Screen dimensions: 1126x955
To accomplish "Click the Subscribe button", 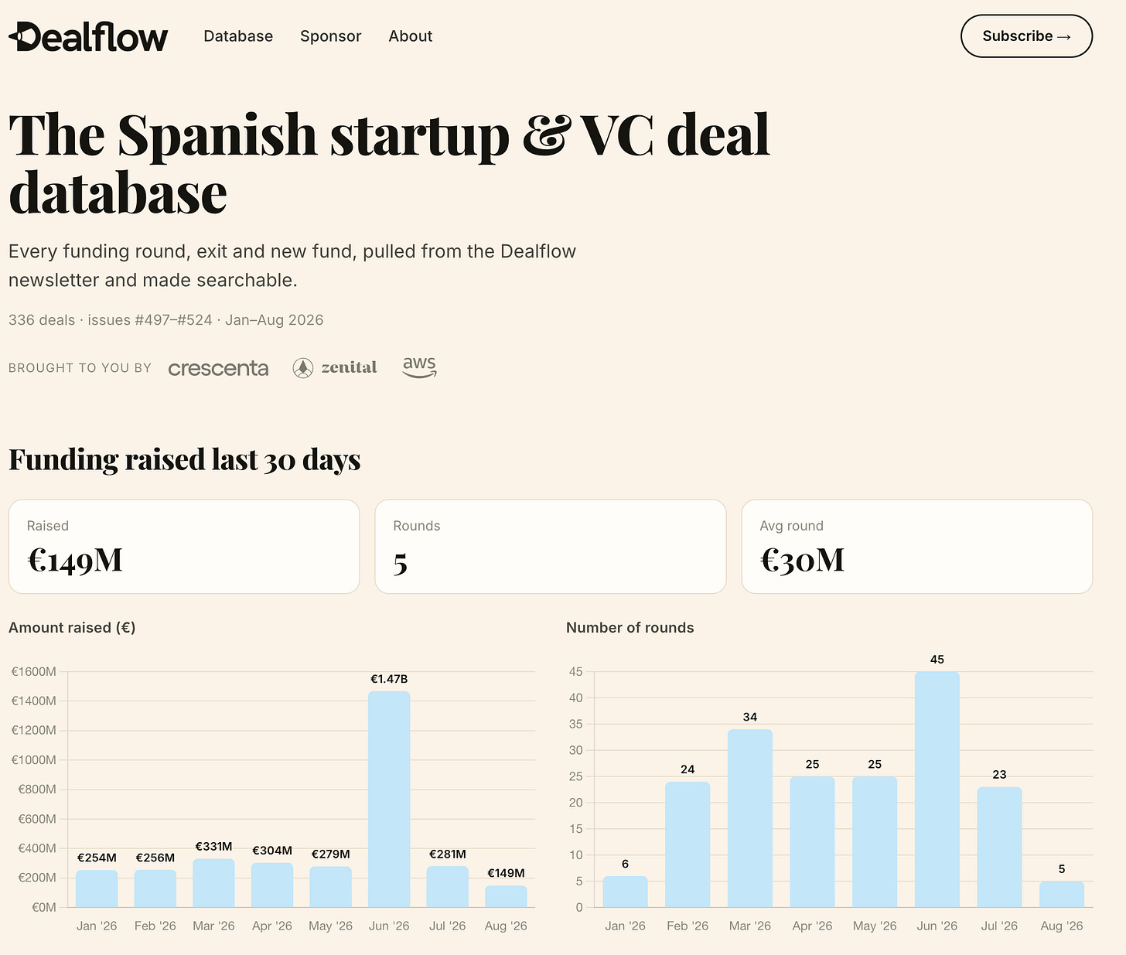I will pyautogui.click(x=1026, y=36).
